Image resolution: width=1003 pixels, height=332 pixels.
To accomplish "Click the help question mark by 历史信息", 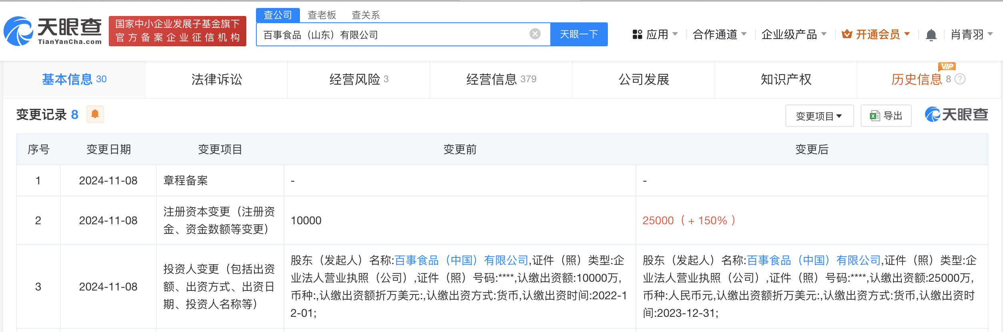I will tap(960, 79).
